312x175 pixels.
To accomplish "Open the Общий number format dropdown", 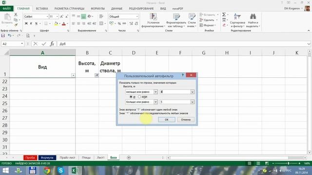I will pyautogui.click(x=137, y=17).
